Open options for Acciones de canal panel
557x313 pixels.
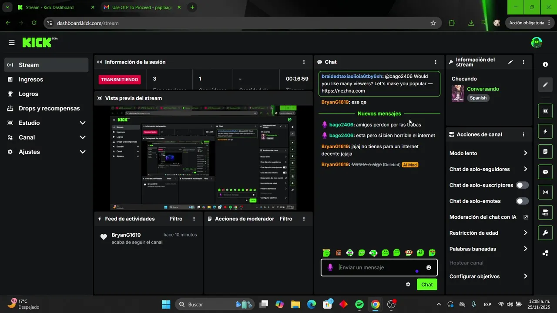pyautogui.click(x=523, y=135)
